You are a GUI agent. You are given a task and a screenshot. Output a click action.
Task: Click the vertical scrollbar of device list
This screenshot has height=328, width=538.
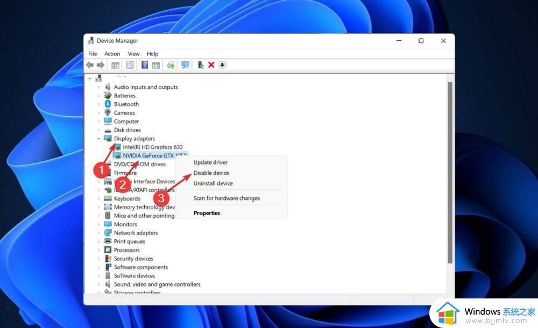[x=450, y=172]
